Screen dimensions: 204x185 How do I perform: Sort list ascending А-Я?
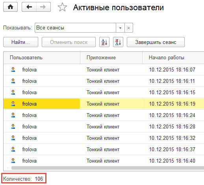pos(104,42)
